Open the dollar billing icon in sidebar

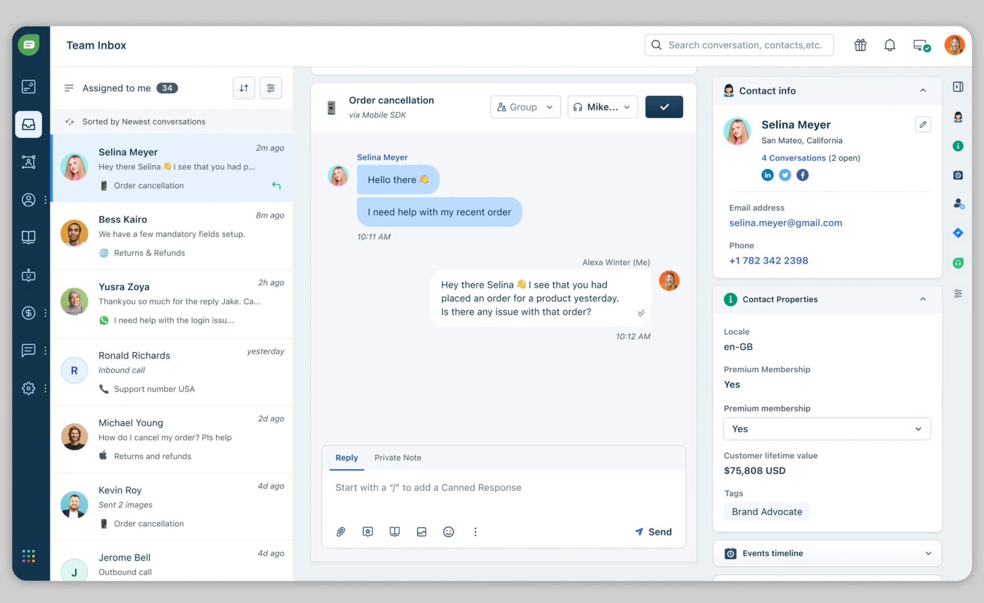pos(29,313)
